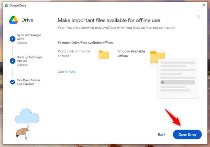Click the step 1 circle icon
The height and width of the screenshot is (147, 210).
pyautogui.click(x=12, y=39)
